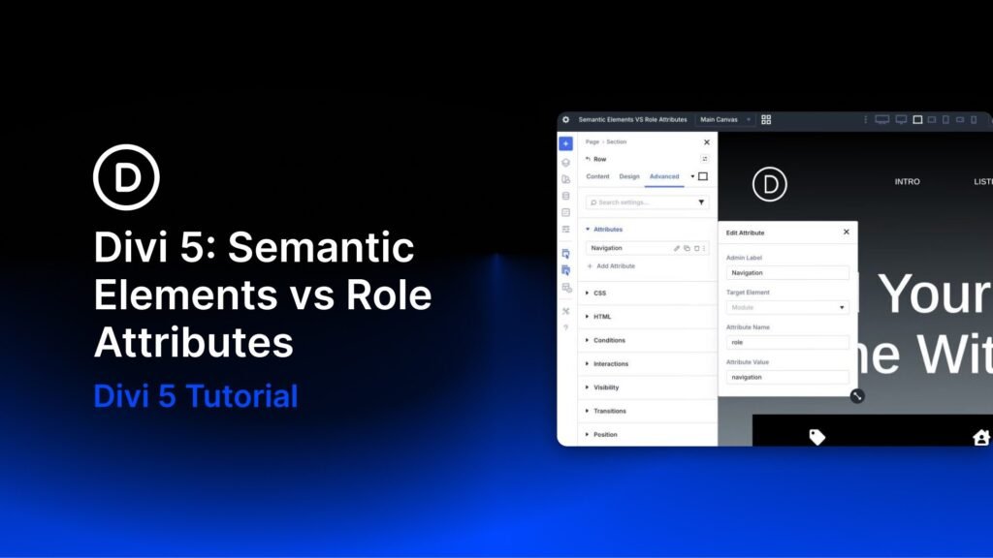The height and width of the screenshot is (558, 993).
Task: Add a new attribute with Add Attribute
Action: pos(615,266)
